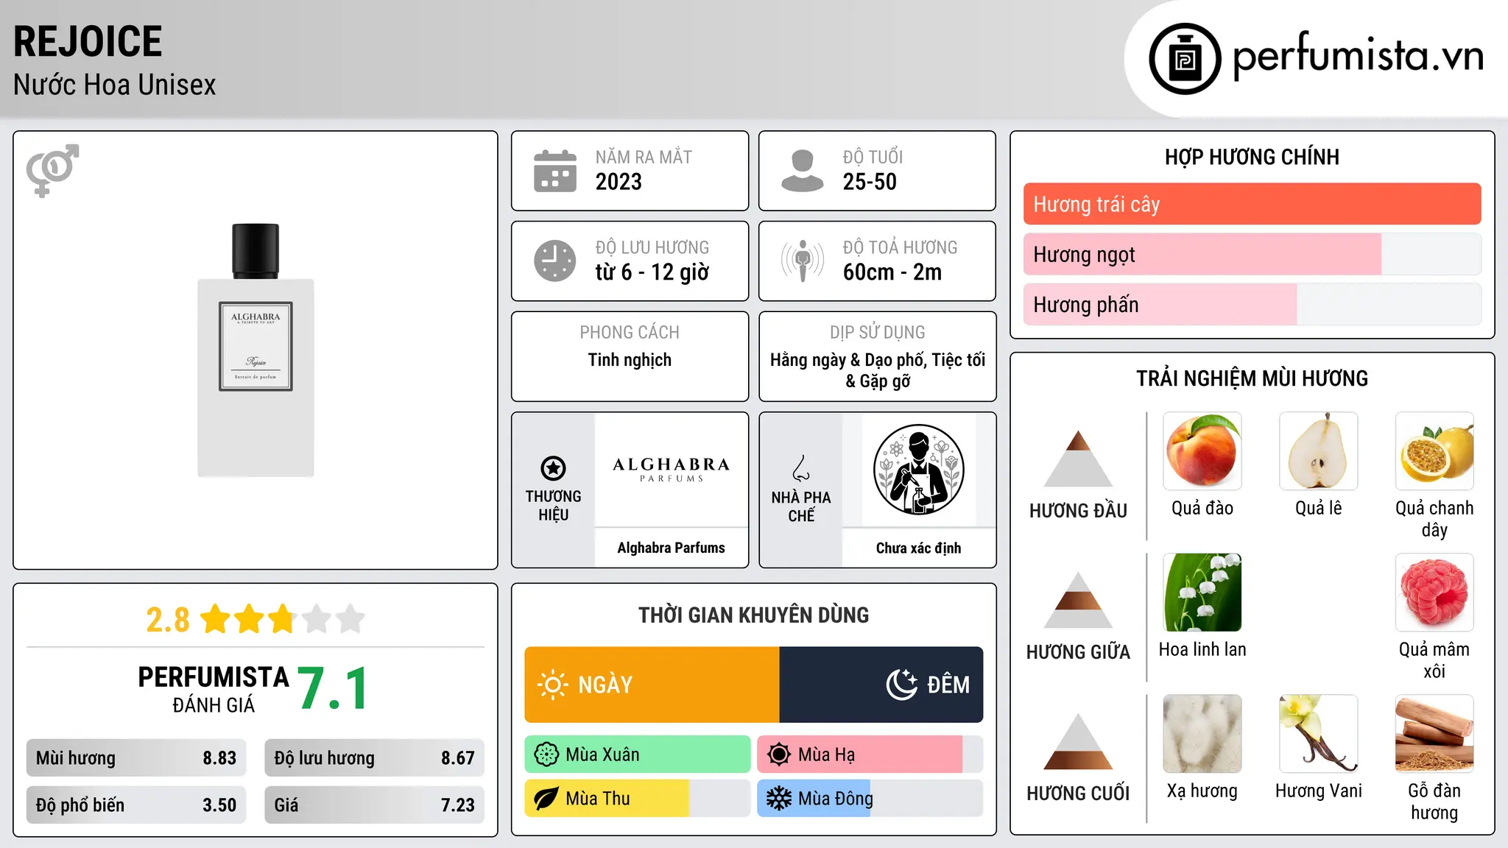Click the nose icon above Nhà pha chế
The height and width of the screenshot is (848, 1508).
(x=801, y=468)
